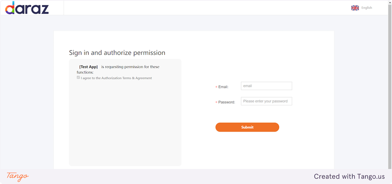Viewport: 392px width, 184px height.
Task: Click the Tango logo at bottom left
Action: [18, 176]
